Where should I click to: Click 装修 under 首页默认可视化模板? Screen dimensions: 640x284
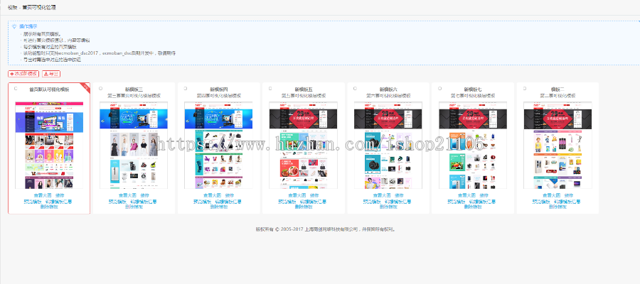tap(60, 195)
